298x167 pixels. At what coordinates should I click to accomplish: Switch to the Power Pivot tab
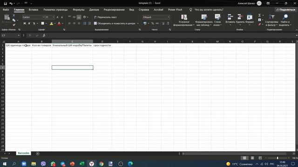[175, 10]
